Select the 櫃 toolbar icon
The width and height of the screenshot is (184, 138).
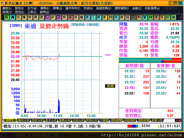24,17
